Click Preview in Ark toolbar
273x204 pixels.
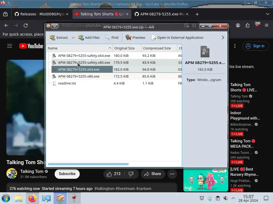point(135,37)
